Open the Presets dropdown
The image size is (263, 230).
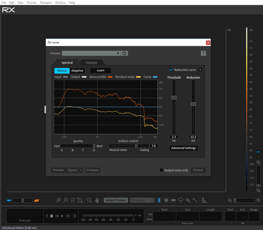[x=91, y=53]
